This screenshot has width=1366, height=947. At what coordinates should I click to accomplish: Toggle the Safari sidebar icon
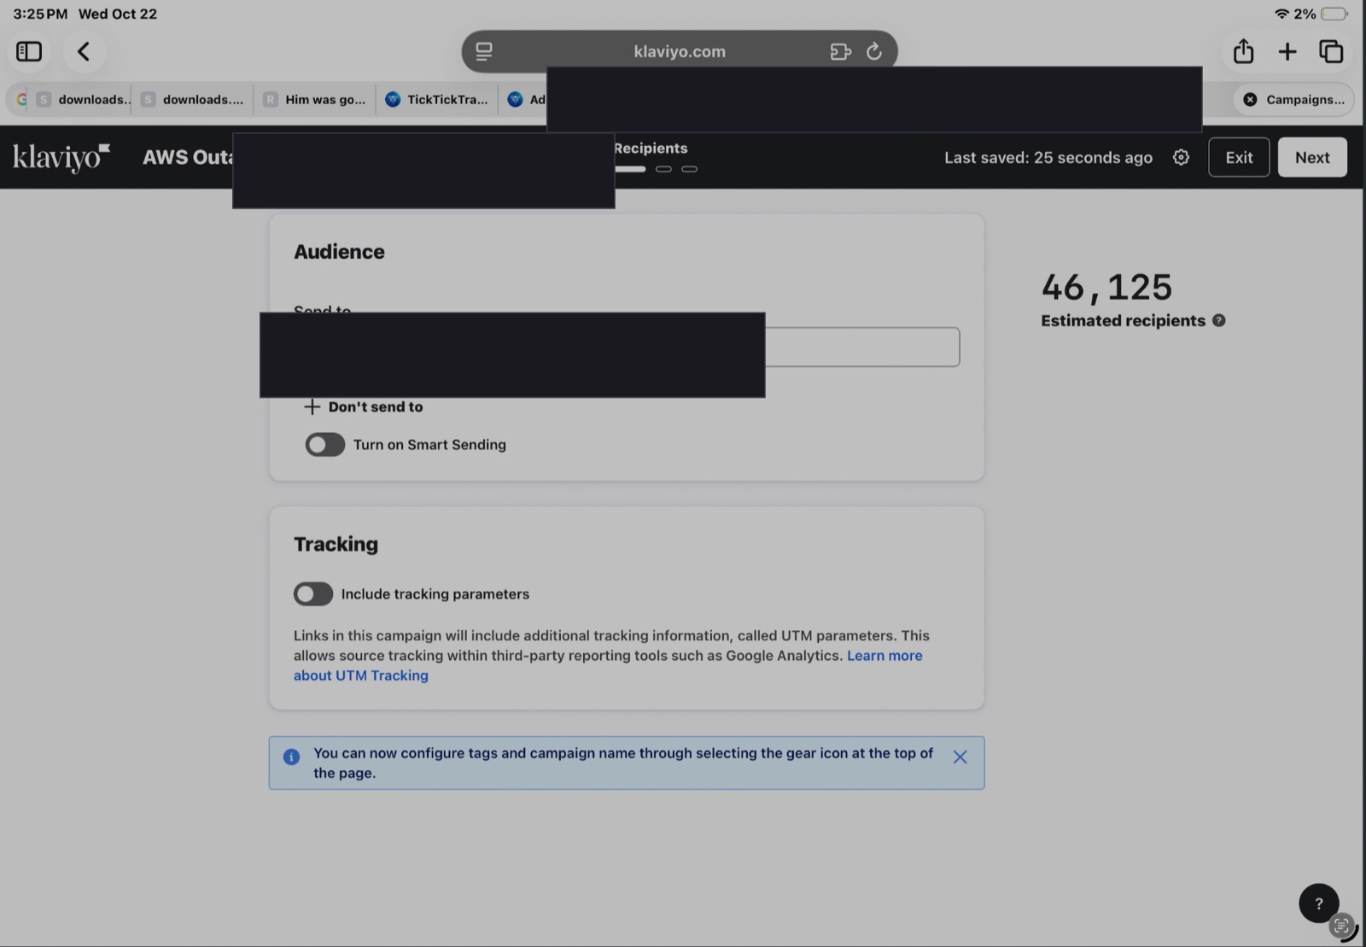29,51
